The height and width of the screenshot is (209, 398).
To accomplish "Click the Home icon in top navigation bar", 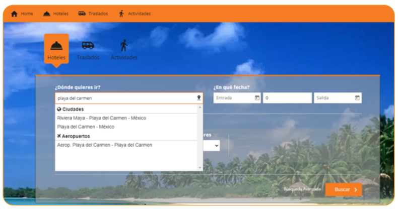I will point(14,14).
